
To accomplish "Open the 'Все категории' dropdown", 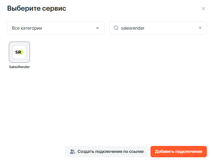I will (56, 28).
